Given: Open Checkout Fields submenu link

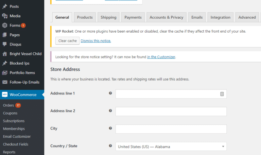Looking at the screenshot, I should [x=16, y=144].
